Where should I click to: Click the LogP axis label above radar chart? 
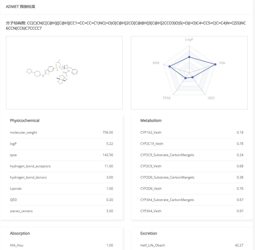coord(189,39)
